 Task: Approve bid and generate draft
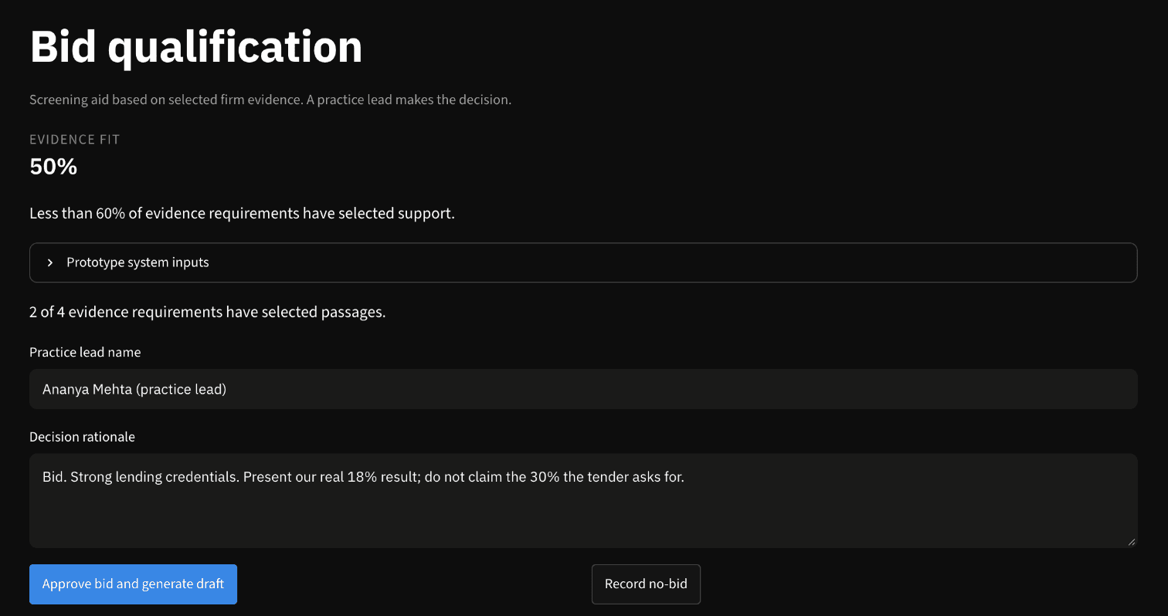tap(133, 584)
